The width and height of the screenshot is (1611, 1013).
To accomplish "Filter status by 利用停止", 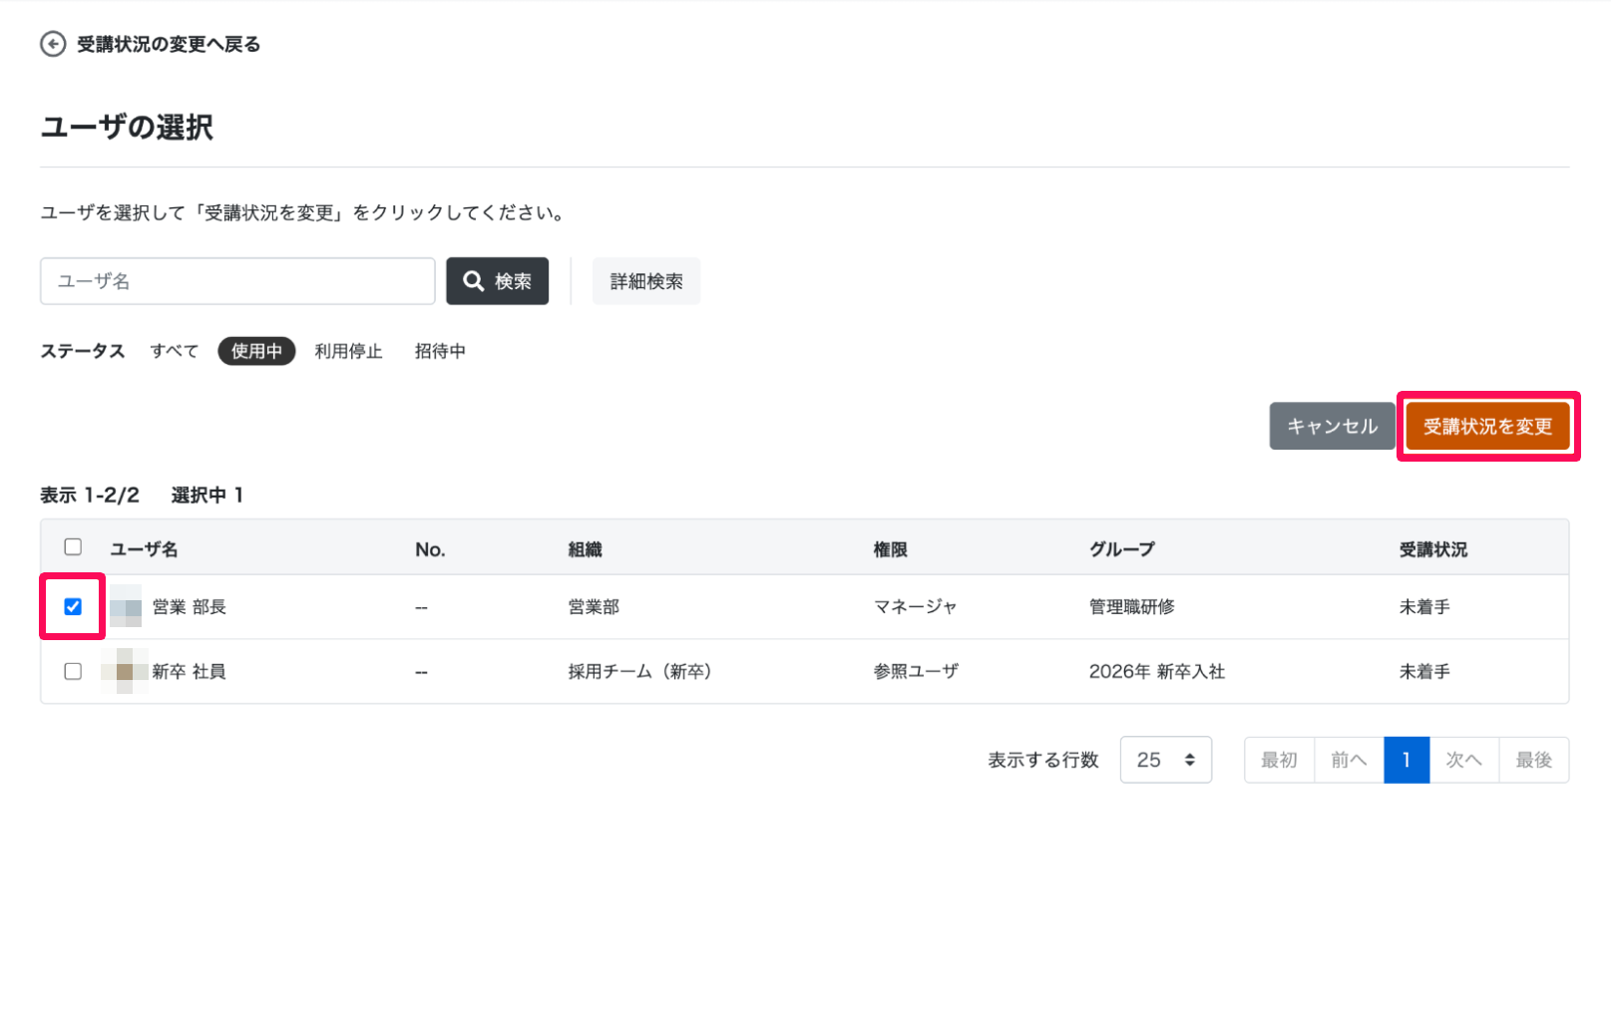I will point(348,351).
